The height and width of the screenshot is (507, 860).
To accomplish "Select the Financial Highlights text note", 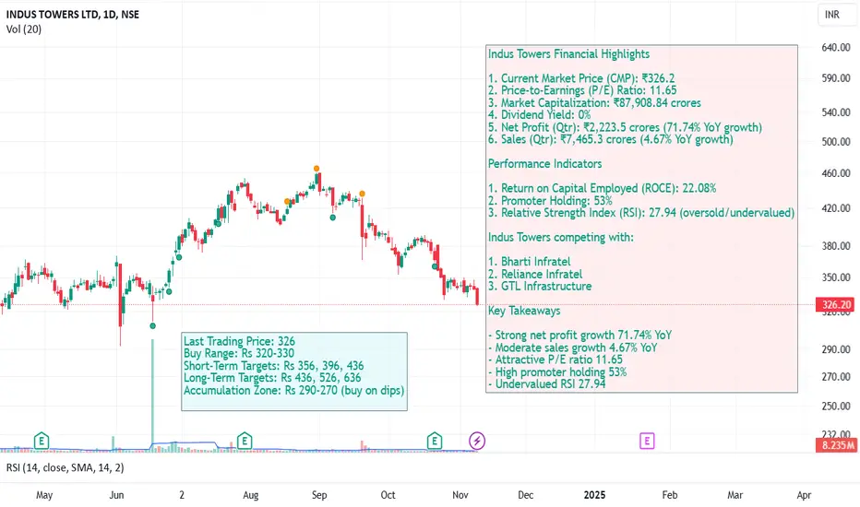I will click(641, 218).
